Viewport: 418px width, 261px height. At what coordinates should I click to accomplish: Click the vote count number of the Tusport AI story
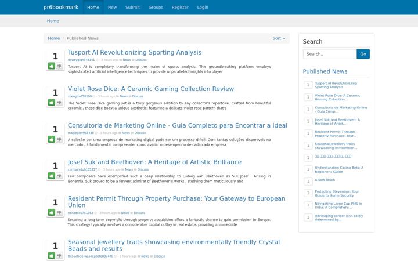(x=55, y=56)
